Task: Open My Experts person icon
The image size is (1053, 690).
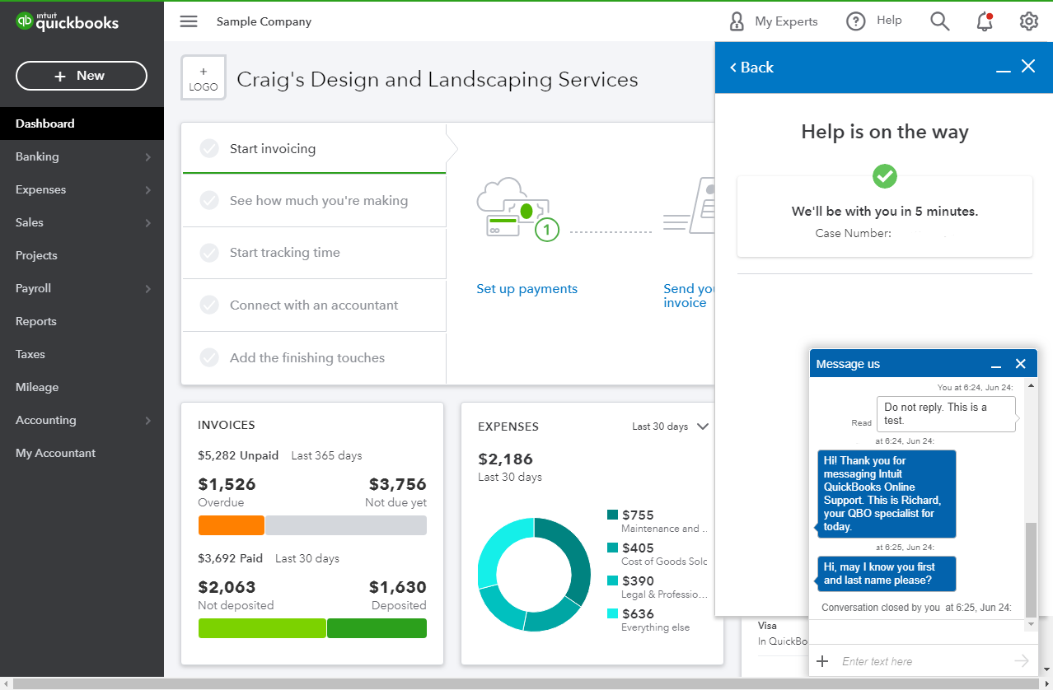Action: tap(737, 21)
